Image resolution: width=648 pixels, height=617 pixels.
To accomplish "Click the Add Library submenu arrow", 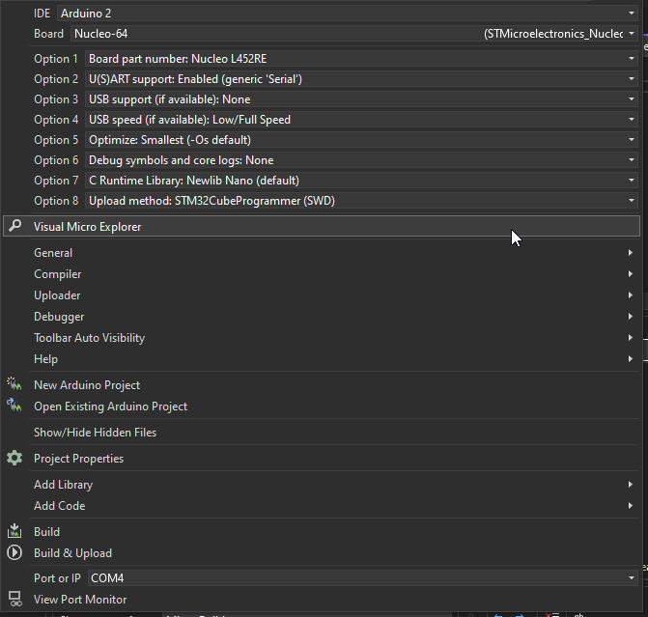I will pyautogui.click(x=631, y=485).
